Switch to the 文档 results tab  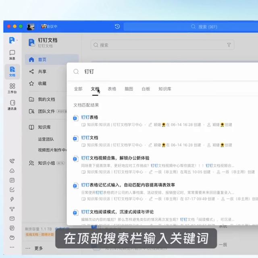pyautogui.click(x=95, y=89)
